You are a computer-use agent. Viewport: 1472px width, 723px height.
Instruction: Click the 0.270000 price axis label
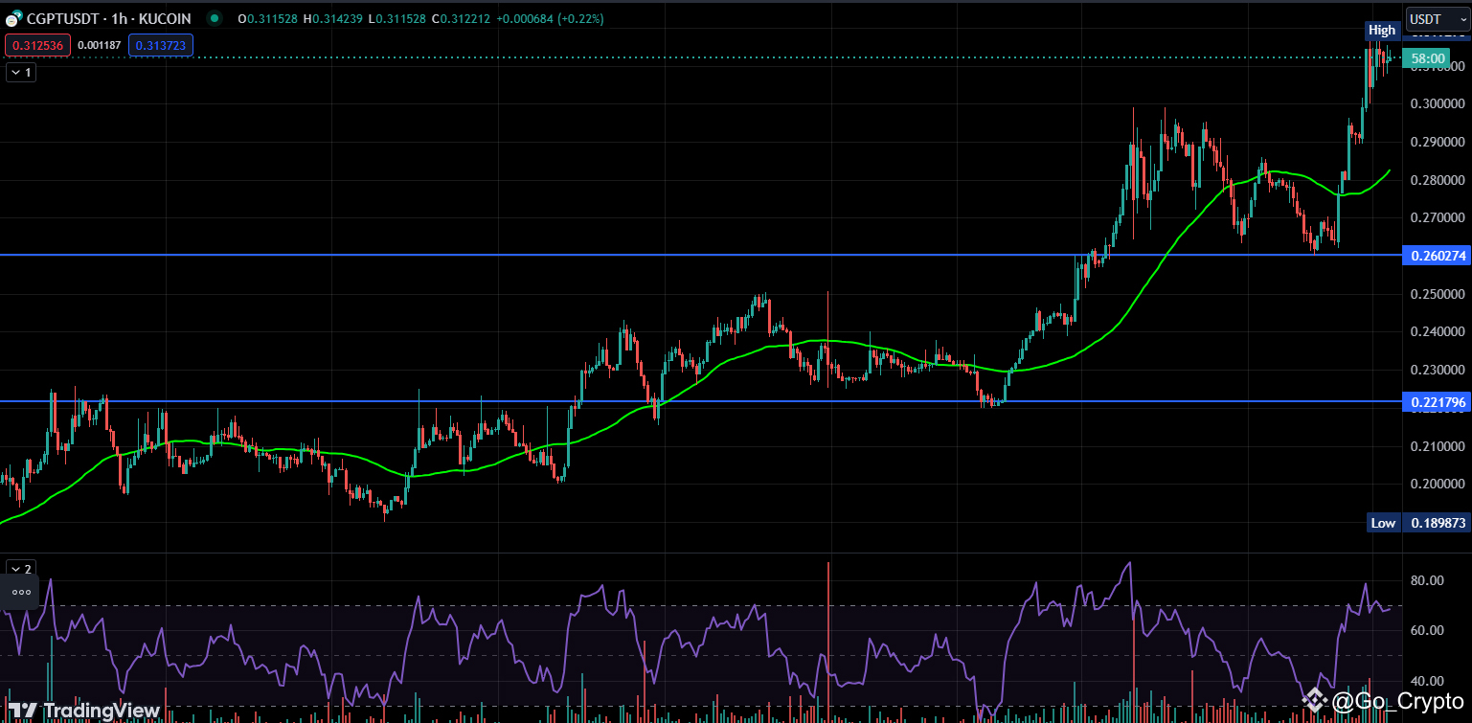[1437, 218]
